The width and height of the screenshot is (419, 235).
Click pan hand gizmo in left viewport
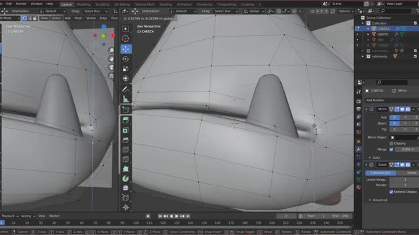click(111, 59)
